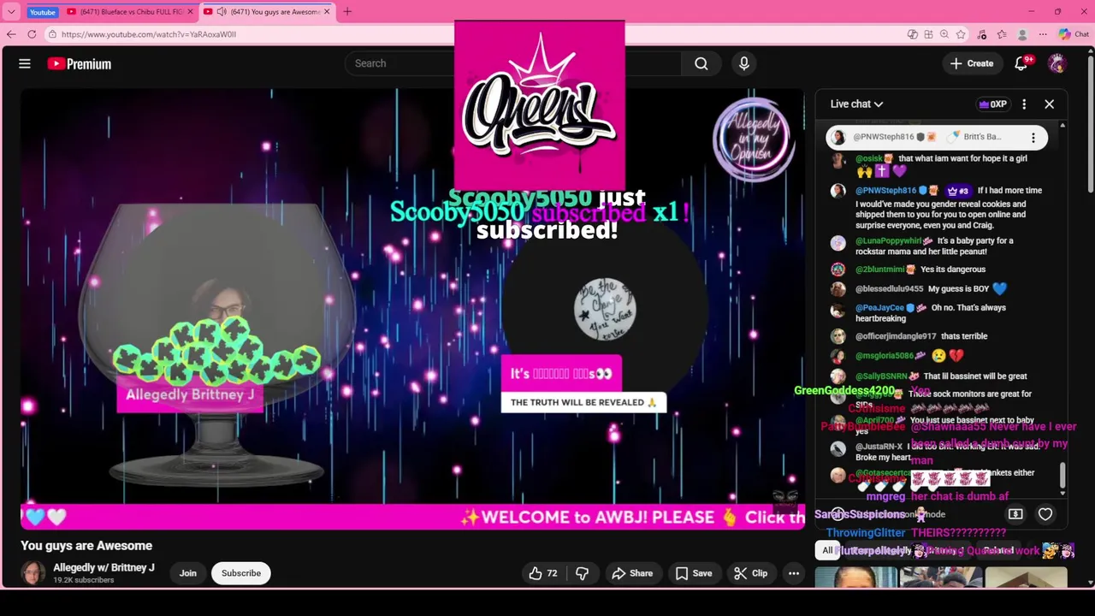Open the browser profile icon

(x=1022, y=34)
